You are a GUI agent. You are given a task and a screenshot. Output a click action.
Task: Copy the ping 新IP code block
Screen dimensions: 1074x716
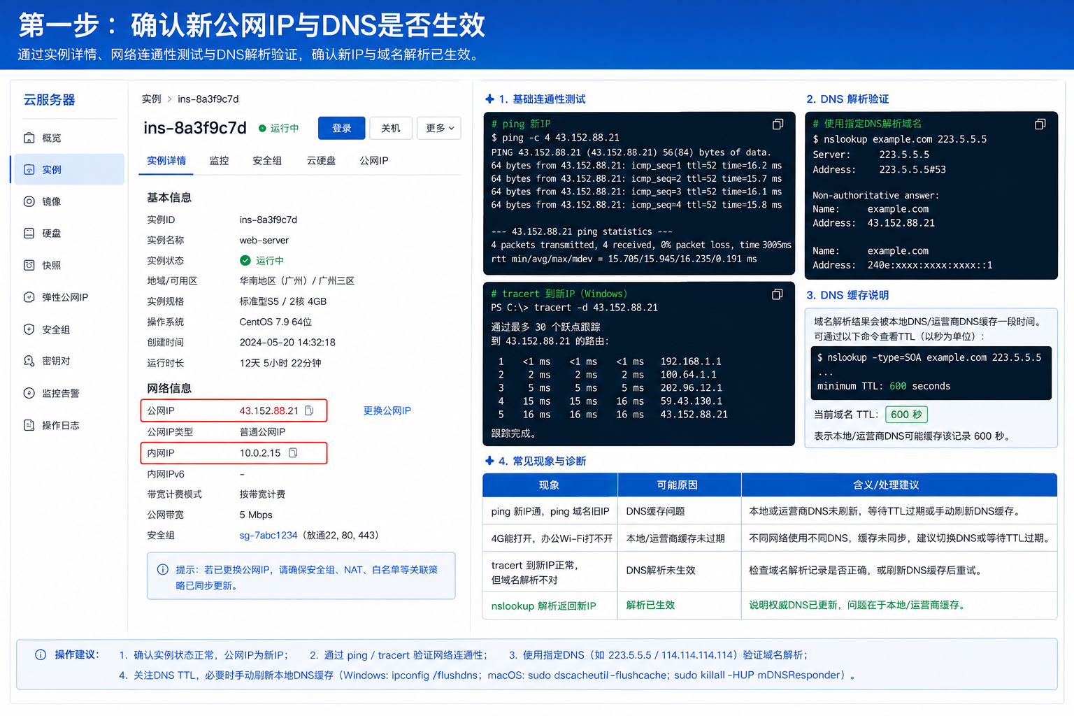(x=778, y=124)
